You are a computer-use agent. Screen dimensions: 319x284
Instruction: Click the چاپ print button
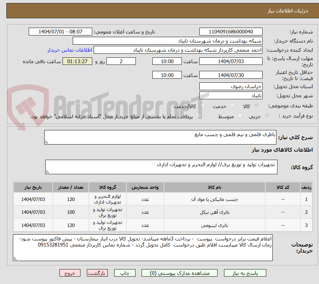(124, 273)
